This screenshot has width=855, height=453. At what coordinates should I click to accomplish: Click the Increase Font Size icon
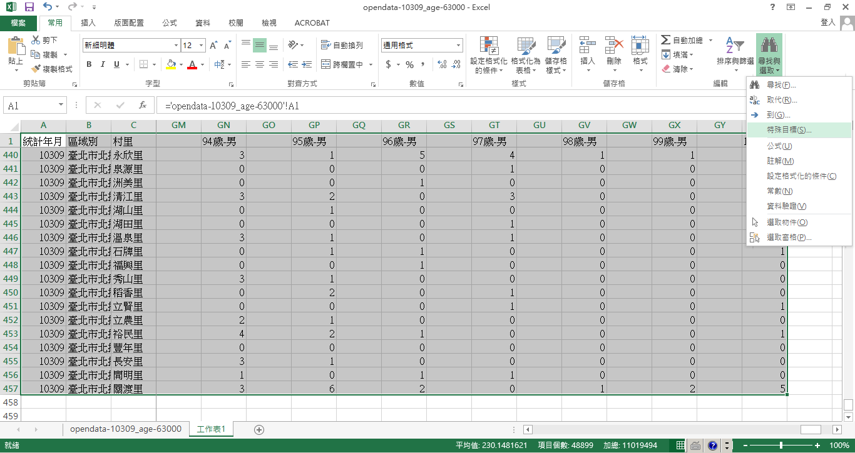click(214, 46)
